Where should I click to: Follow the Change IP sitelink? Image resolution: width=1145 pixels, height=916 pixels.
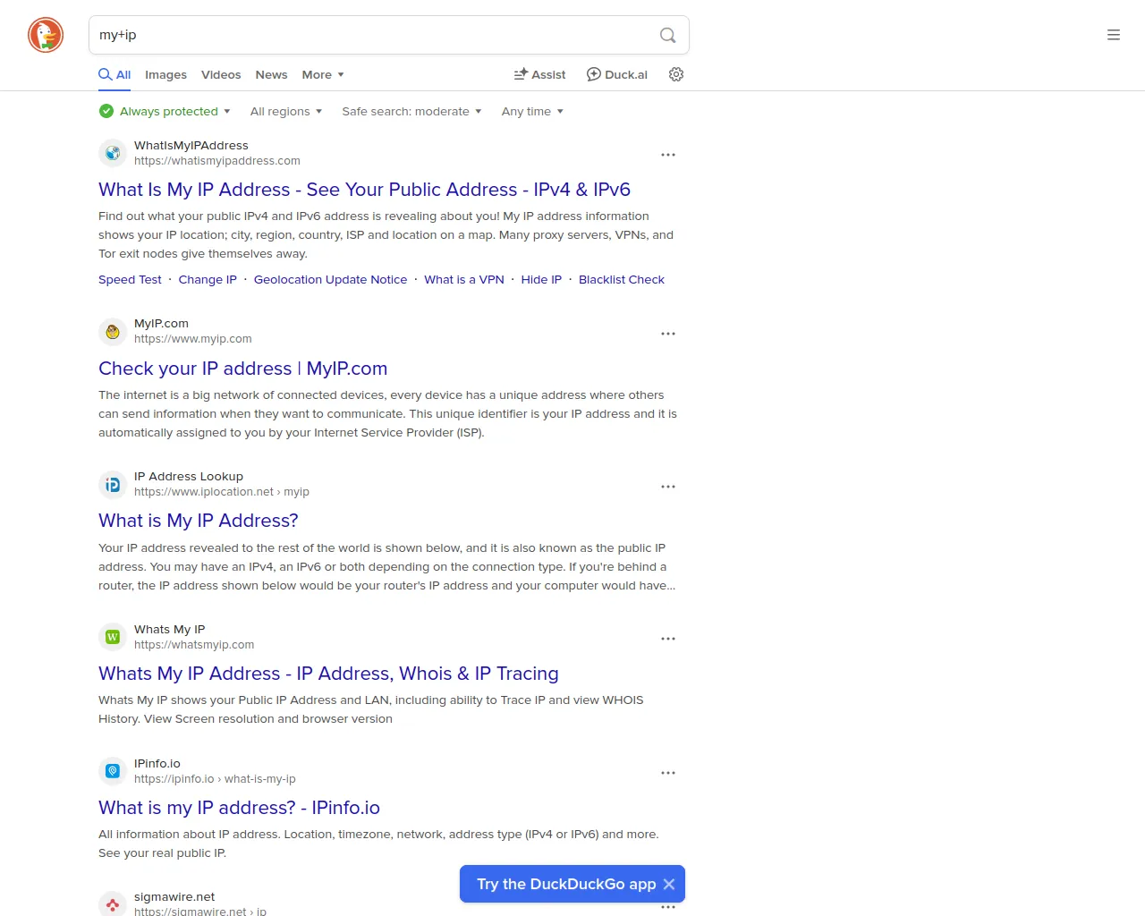208,279
